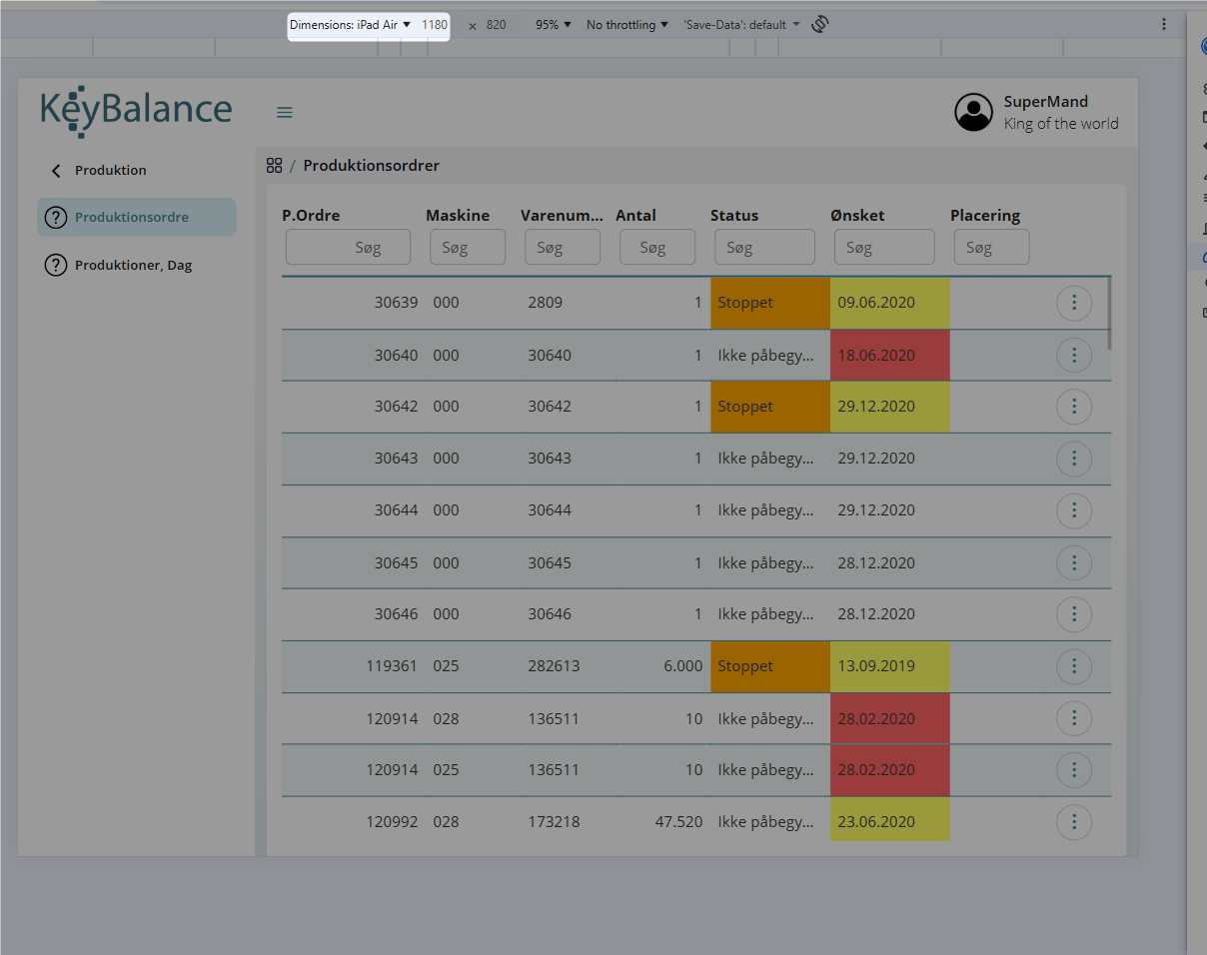
Task: Click the table vertical scrollbar thumb
Action: pyautogui.click(x=1109, y=313)
